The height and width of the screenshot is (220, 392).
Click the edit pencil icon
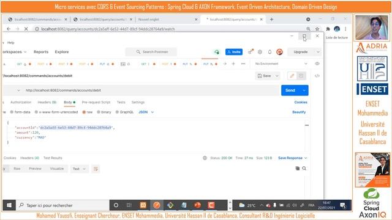point(292,76)
